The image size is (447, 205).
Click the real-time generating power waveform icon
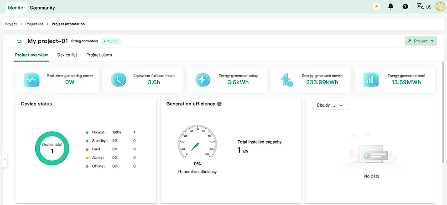[x=31, y=80]
